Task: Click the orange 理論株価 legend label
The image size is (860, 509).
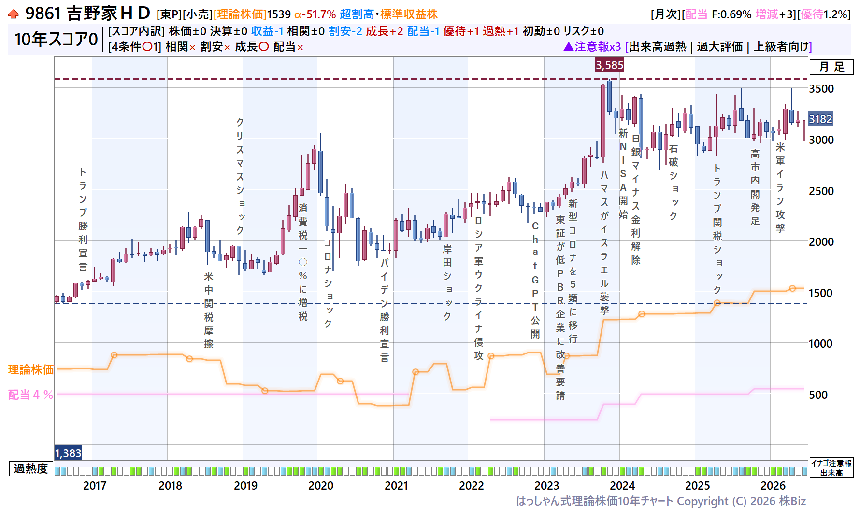Action: click(x=31, y=369)
